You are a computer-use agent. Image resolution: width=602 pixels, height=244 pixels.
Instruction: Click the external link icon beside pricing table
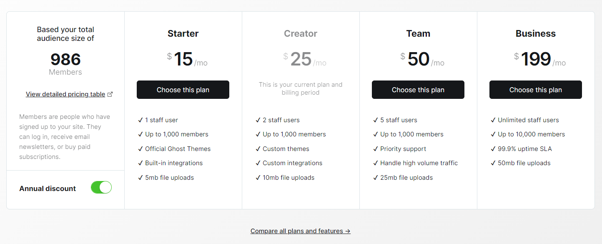pyautogui.click(x=110, y=94)
